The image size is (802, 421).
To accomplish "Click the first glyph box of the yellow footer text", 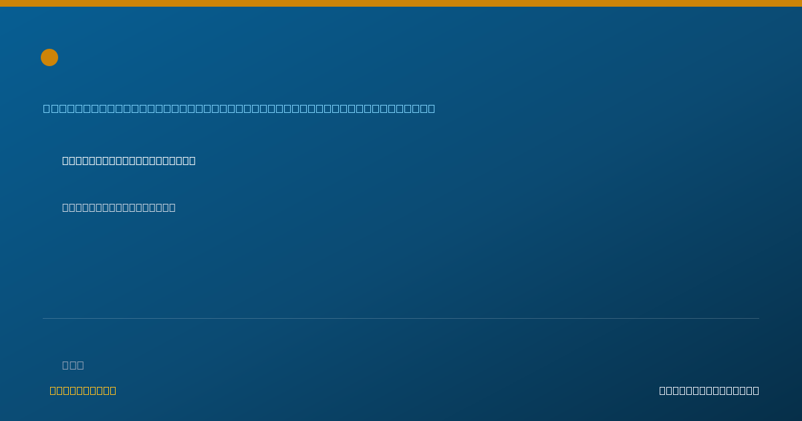I will pyautogui.click(x=53, y=390).
